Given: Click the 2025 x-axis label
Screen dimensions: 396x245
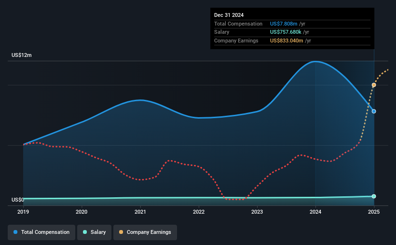Looking at the screenshot, I should point(374,212).
